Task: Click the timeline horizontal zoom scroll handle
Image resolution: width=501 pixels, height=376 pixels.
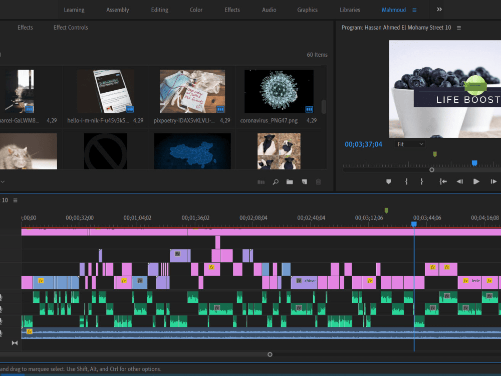Action: (x=270, y=354)
